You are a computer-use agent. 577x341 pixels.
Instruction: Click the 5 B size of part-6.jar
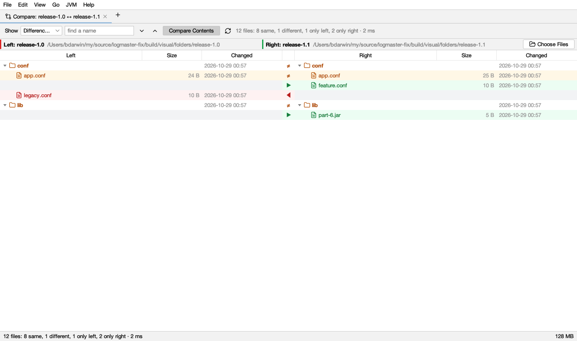coord(490,115)
